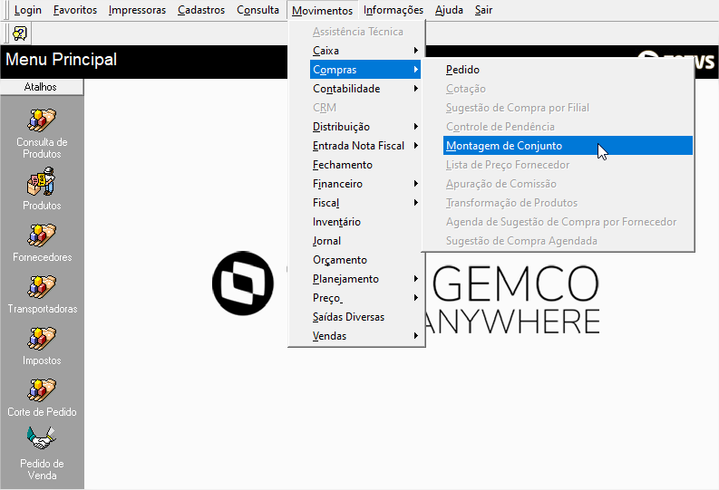Open the Consulta menu

(x=257, y=10)
